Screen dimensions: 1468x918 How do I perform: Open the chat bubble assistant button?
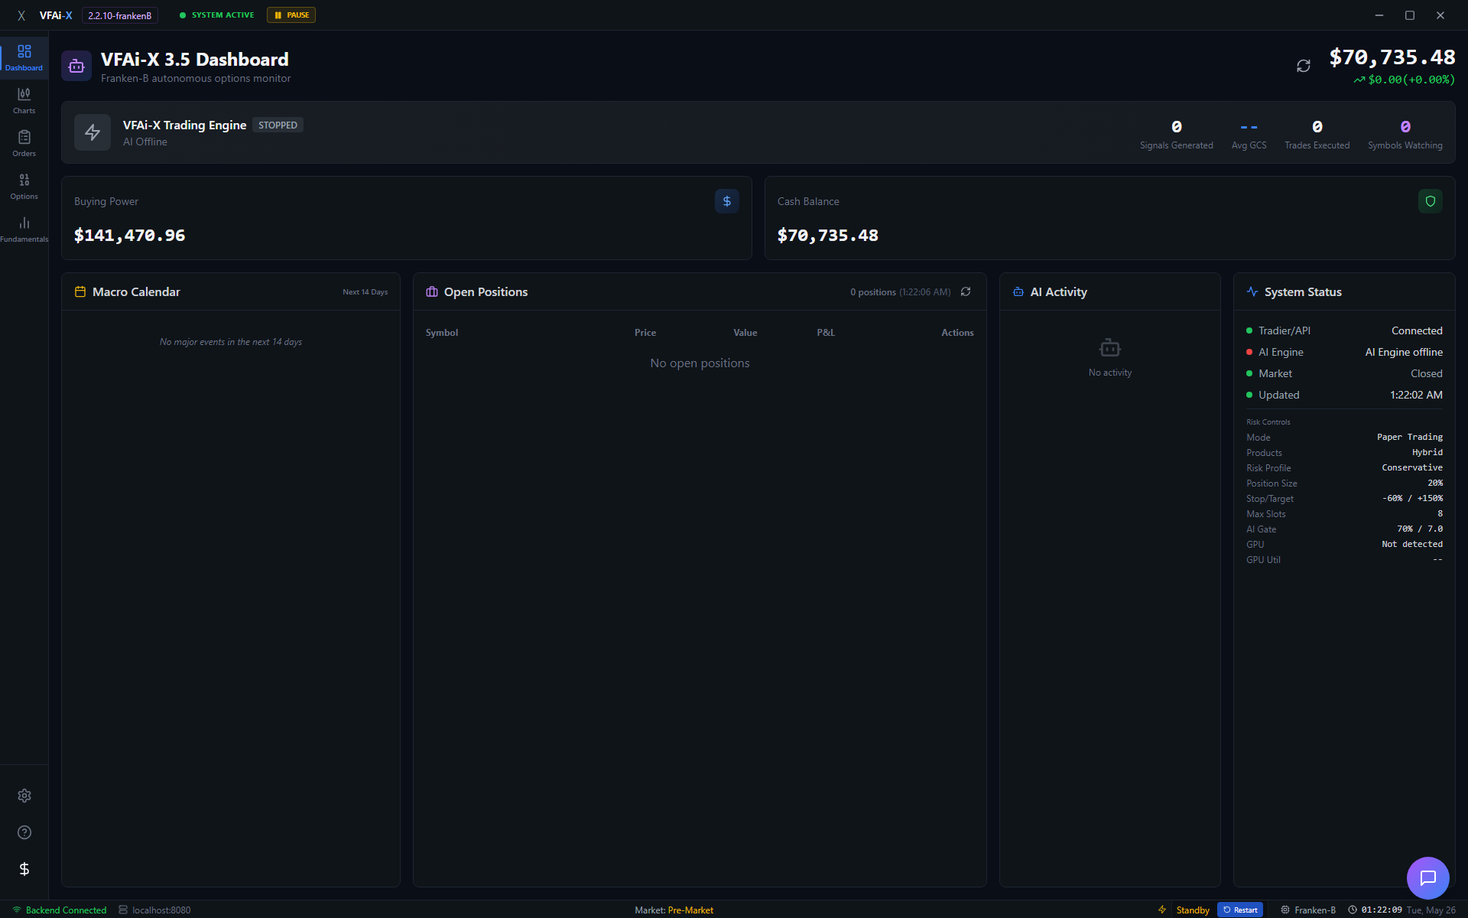[1428, 878]
